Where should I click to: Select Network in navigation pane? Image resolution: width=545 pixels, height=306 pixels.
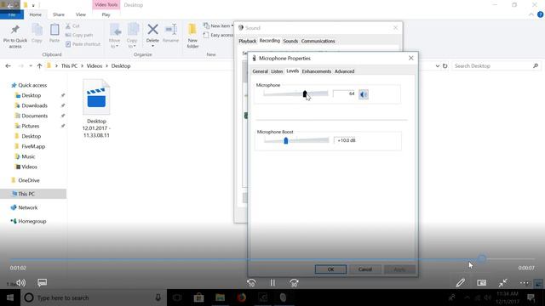28,207
